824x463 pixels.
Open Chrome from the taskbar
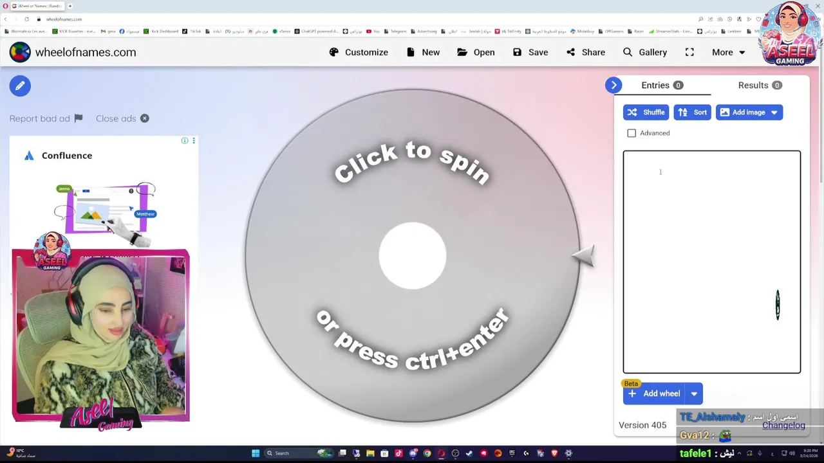tap(427, 453)
